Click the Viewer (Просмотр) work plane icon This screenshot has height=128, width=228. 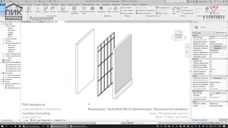[215, 13]
